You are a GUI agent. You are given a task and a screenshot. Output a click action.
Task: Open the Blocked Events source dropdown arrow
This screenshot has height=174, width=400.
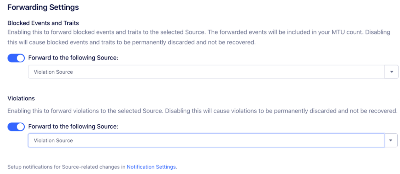click(392, 72)
